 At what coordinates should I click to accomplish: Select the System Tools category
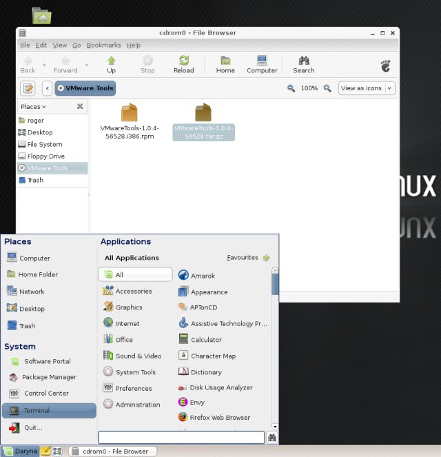[x=130, y=372]
